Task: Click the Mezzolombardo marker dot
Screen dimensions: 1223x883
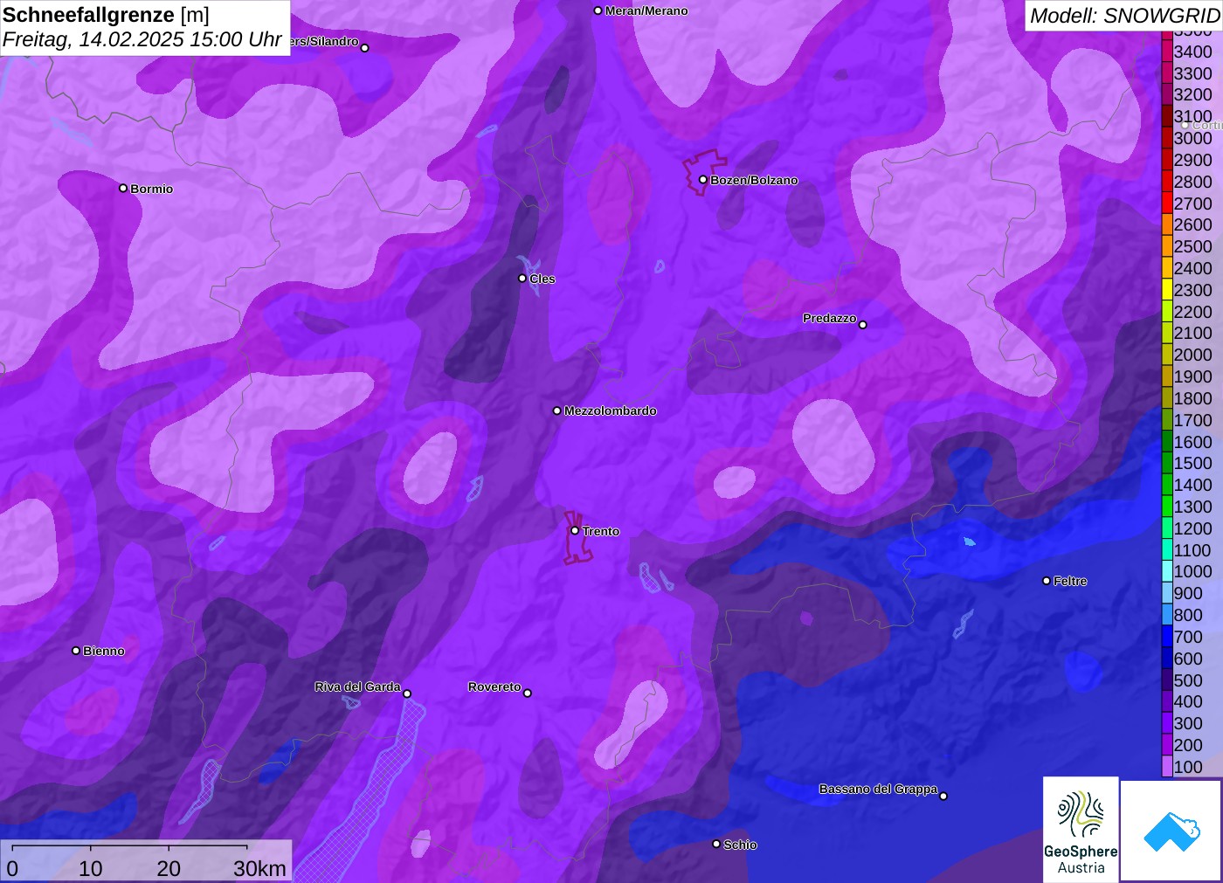Action: pyautogui.click(x=557, y=410)
